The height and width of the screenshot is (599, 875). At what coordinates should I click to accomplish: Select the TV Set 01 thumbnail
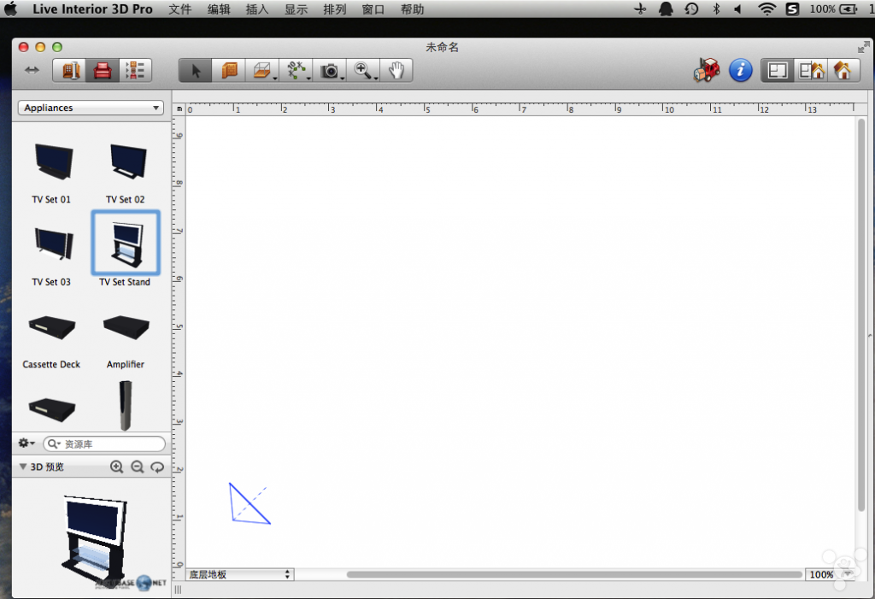click(x=52, y=162)
